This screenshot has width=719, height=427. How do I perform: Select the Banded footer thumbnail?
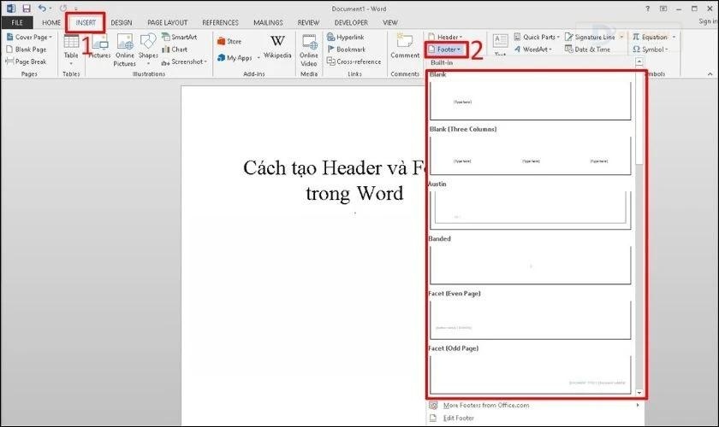coord(531,265)
